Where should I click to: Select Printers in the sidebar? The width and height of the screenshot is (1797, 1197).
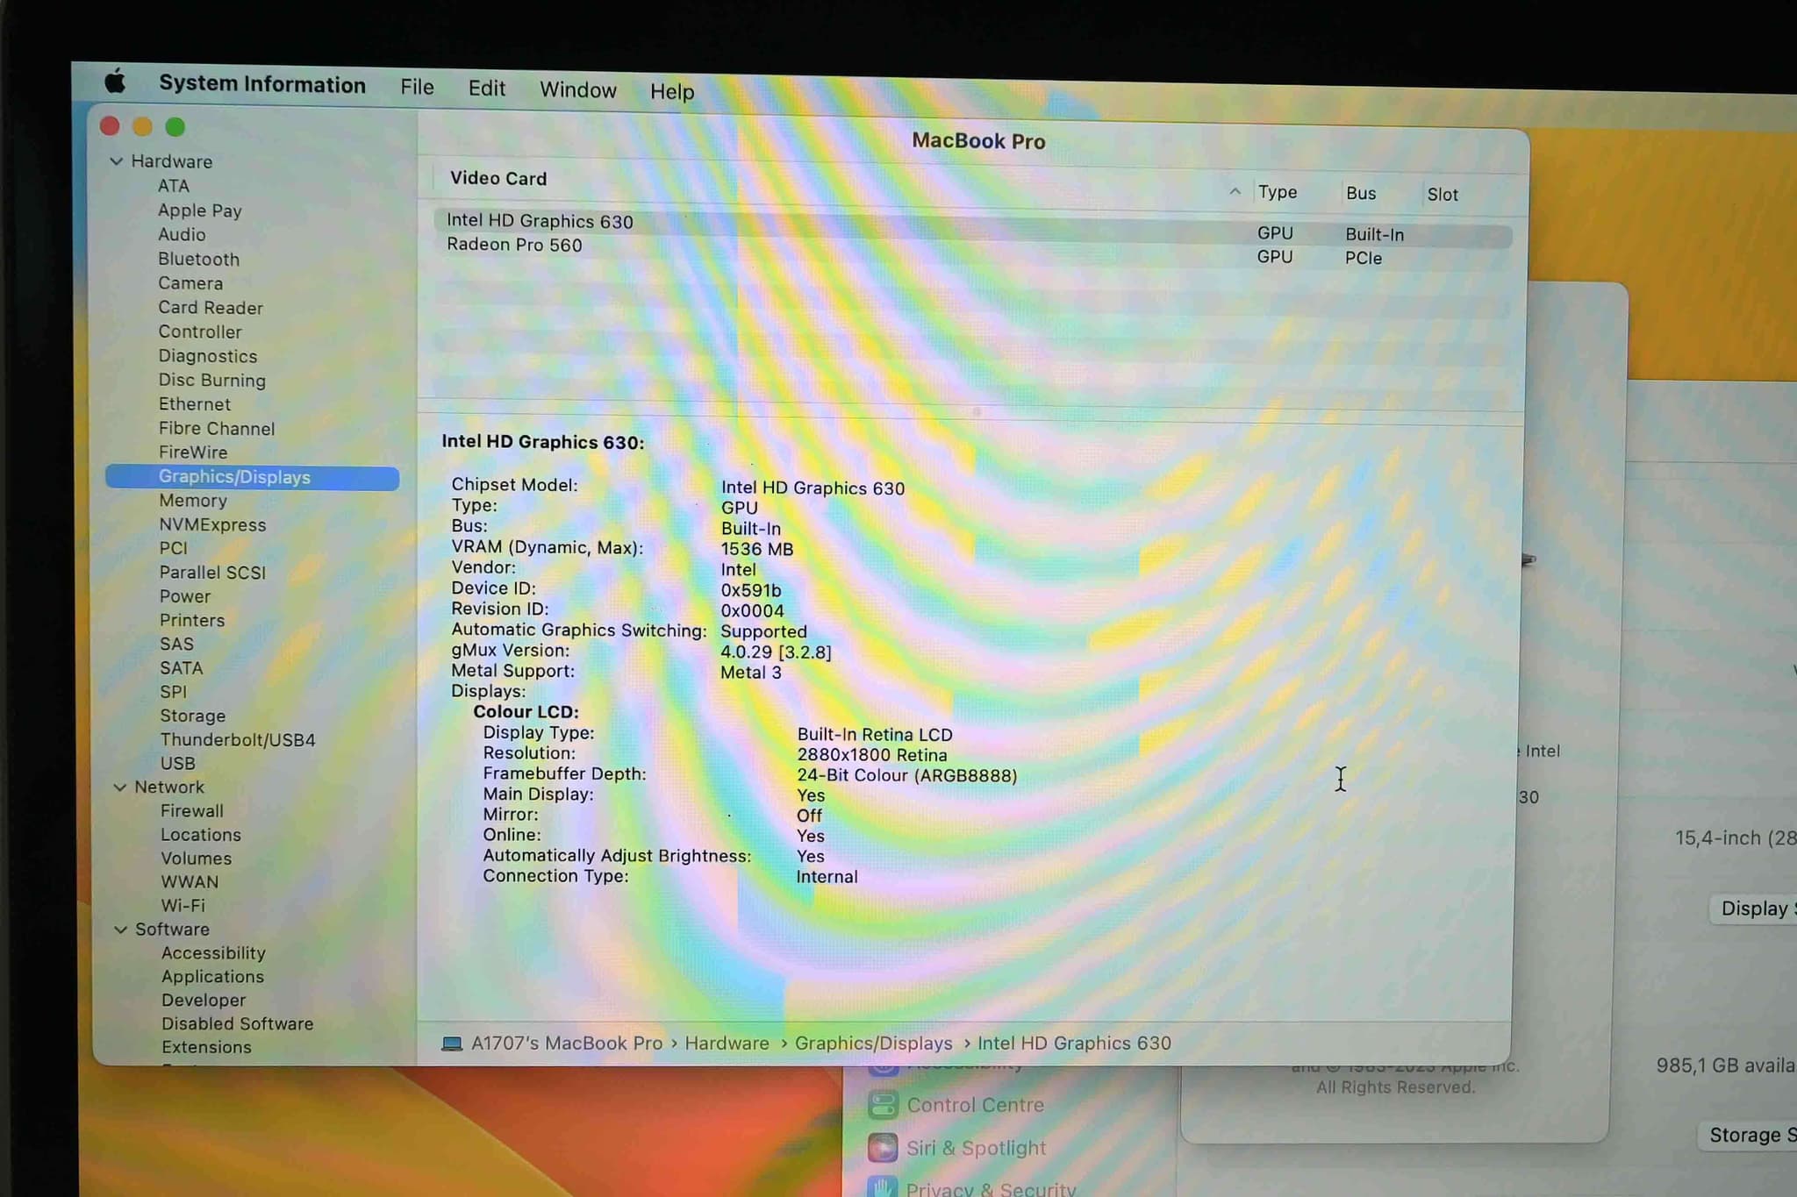(192, 620)
